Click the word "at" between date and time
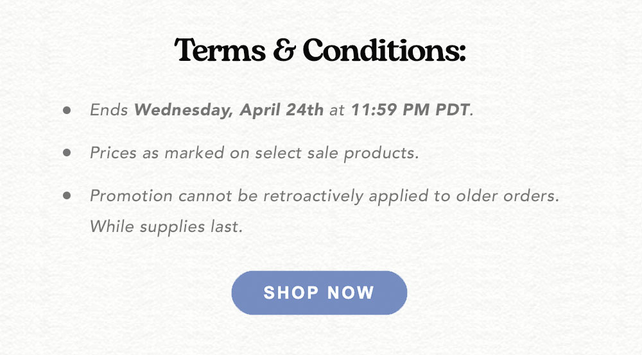This screenshot has height=355, width=642. click(337, 110)
